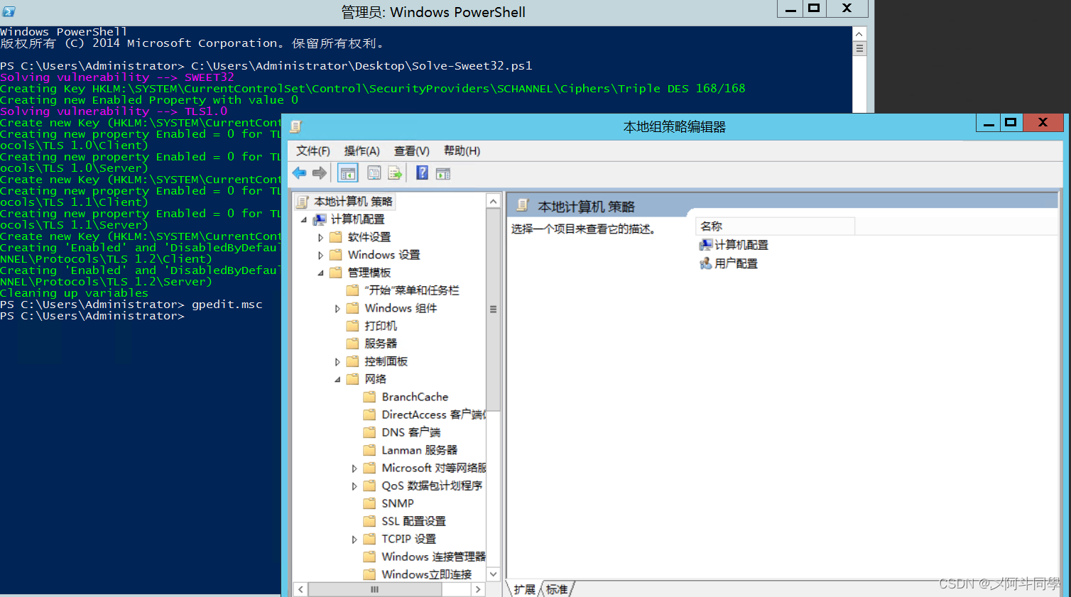Open the 文件(F) menu
The width and height of the screenshot is (1071, 597).
pyautogui.click(x=312, y=151)
